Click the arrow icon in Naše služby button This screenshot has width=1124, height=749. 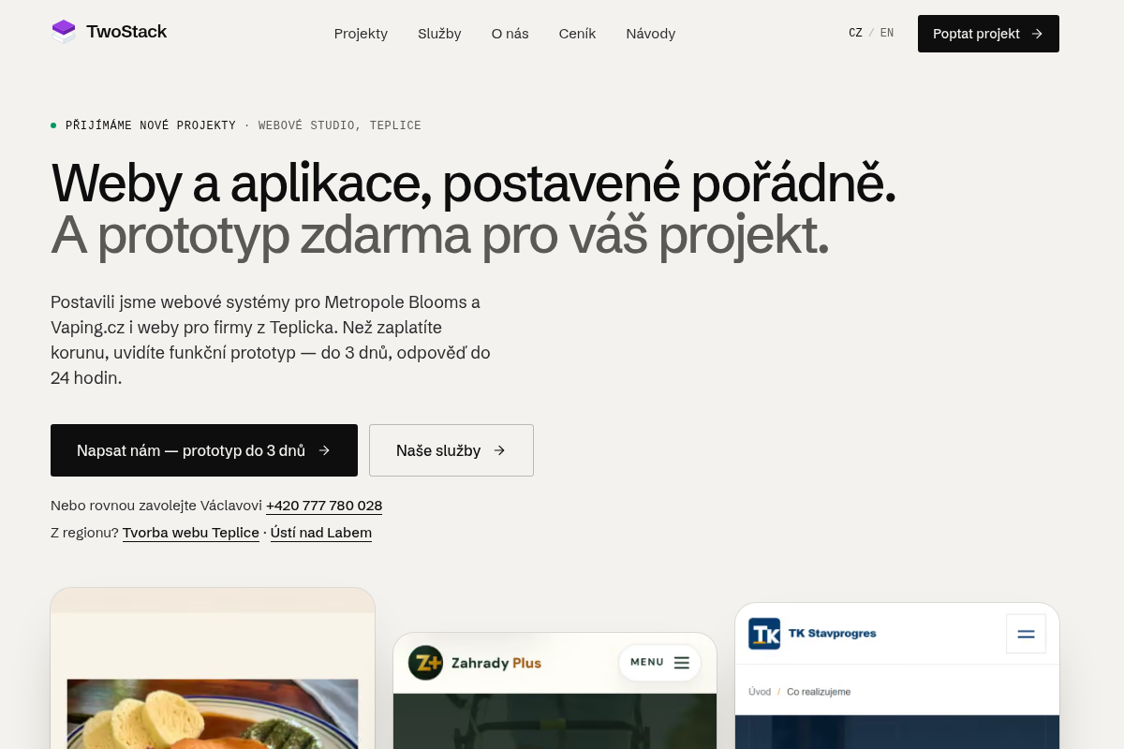[499, 450]
